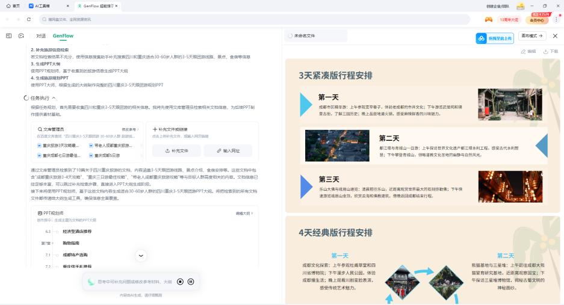Click the game controller icon
Viewport: 564px width, 305px height.
(489, 19)
